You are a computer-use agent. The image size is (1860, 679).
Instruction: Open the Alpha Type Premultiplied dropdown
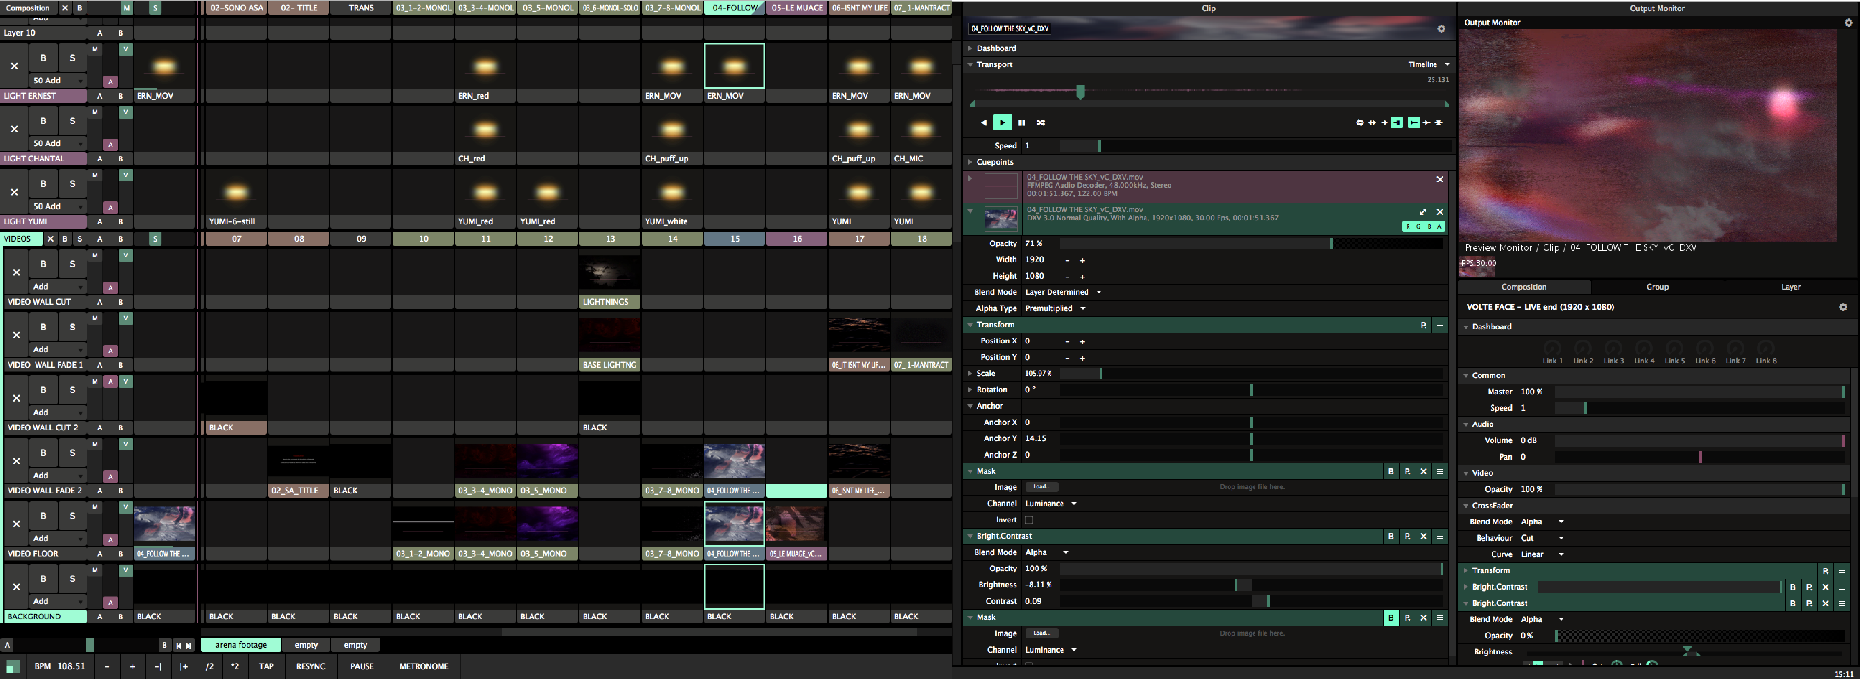click(x=1055, y=309)
